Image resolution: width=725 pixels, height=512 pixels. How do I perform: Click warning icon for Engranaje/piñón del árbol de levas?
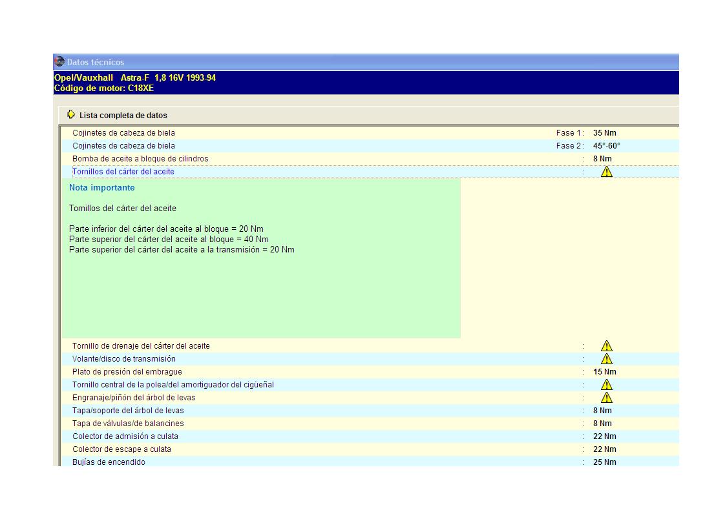[606, 398]
